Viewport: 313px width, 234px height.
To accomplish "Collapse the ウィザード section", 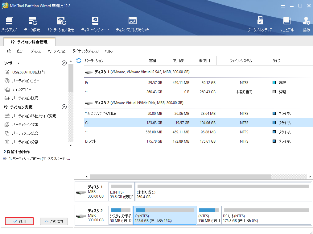I will click(x=64, y=63).
